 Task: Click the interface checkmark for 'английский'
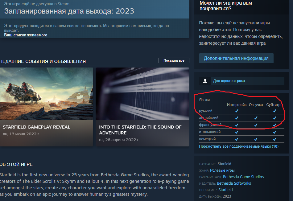[237, 118]
